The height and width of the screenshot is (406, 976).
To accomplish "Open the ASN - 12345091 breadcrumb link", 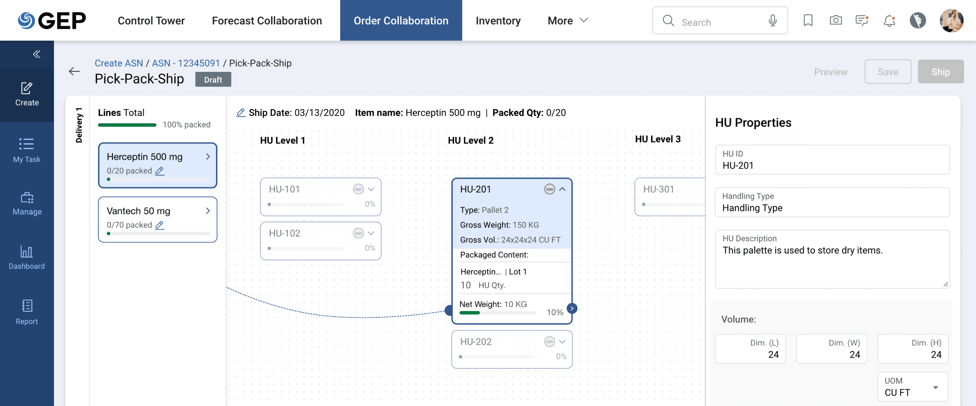I will click(186, 63).
